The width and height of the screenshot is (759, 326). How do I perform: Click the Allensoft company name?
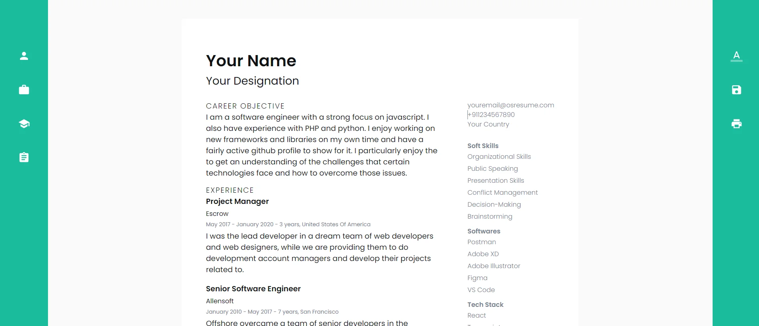coord(220,301)
